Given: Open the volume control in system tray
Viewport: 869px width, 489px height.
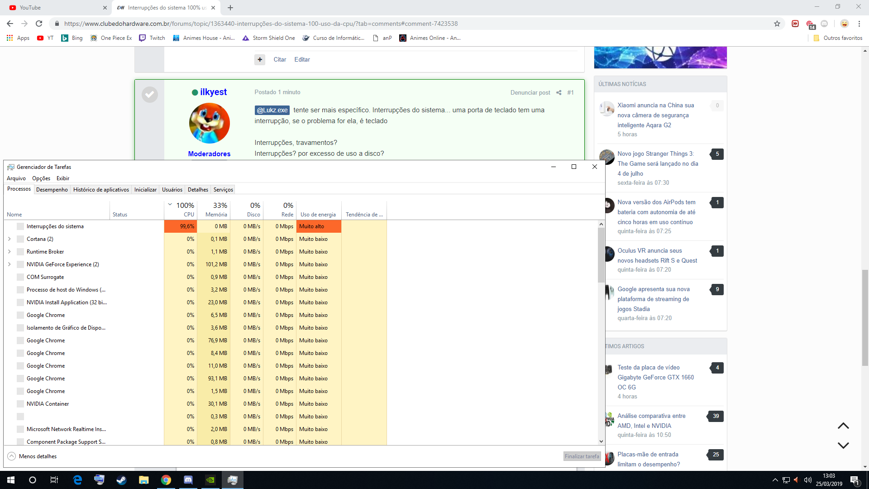Looking at the screenshot, I should [807, 480].
